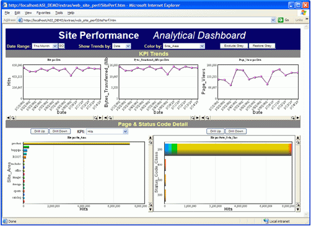Click the magnifier icon at the Hits chart's left

(x=13, y=118)
